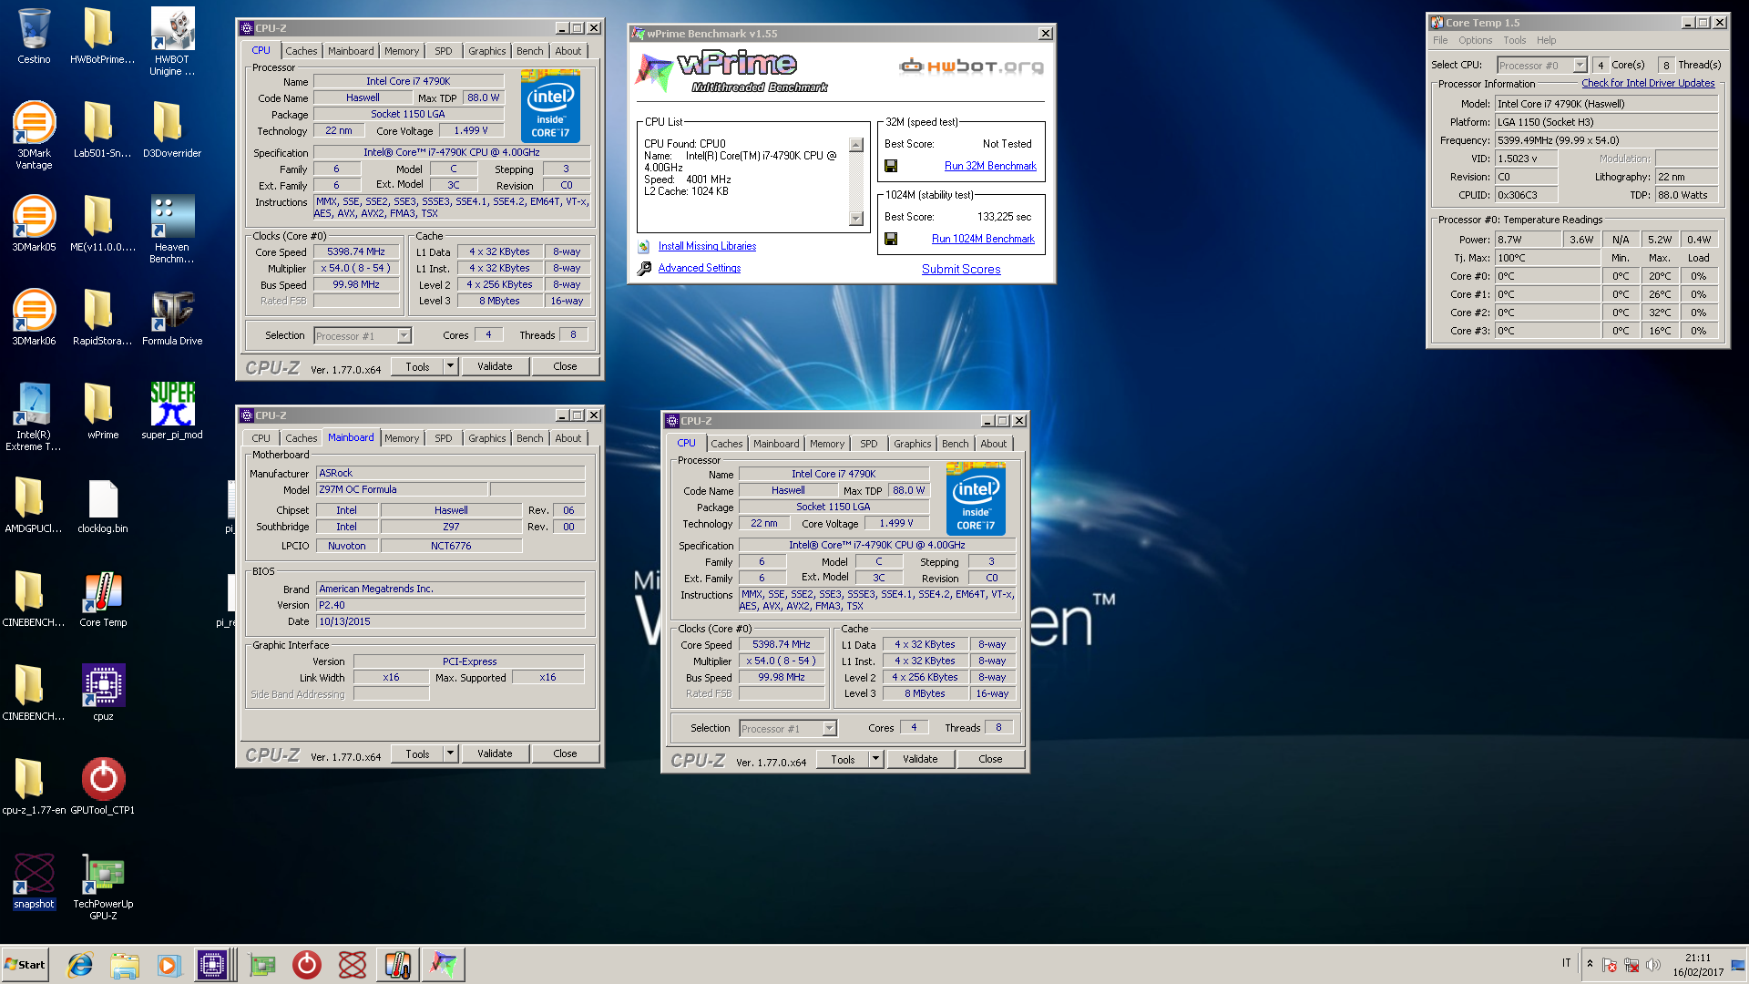Open the Cestino recycle bin icon
Image resolution: width=1749 pixels, height=984 pixels.
(x=34, y=36)
